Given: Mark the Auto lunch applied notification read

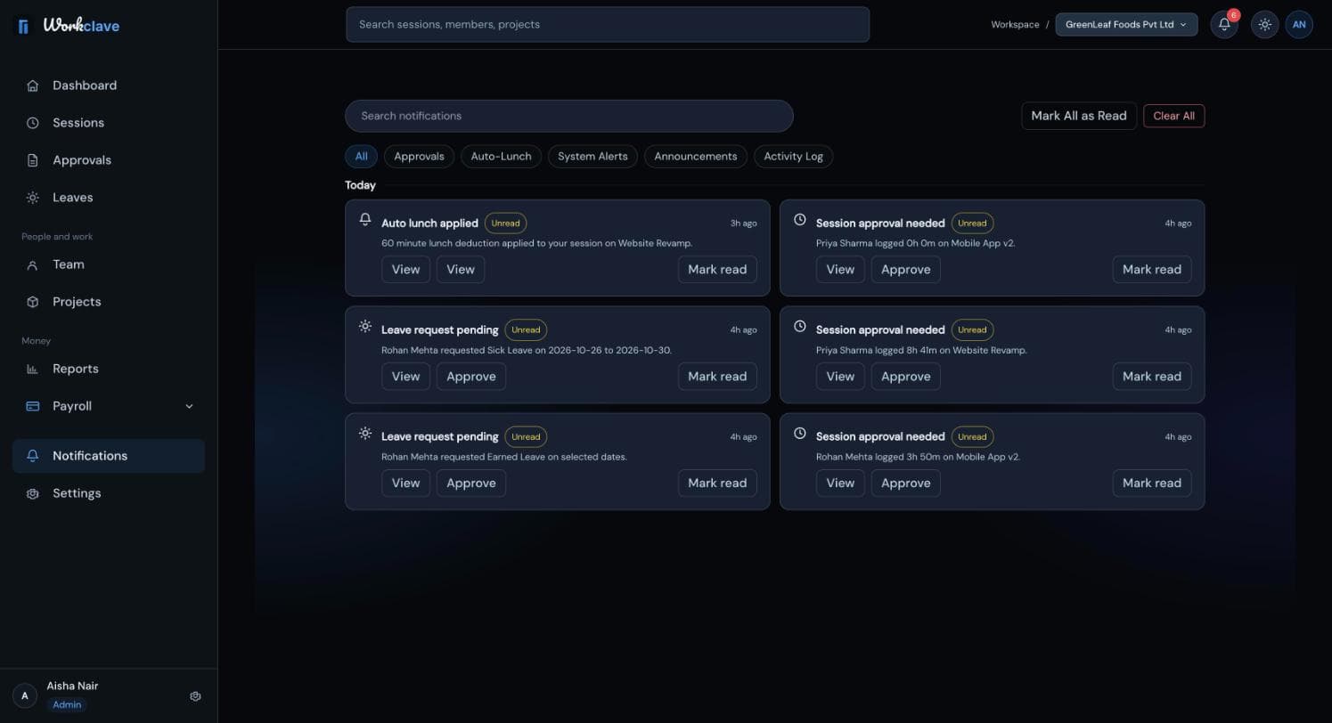Looking at the screenshot, I should 717,270.
